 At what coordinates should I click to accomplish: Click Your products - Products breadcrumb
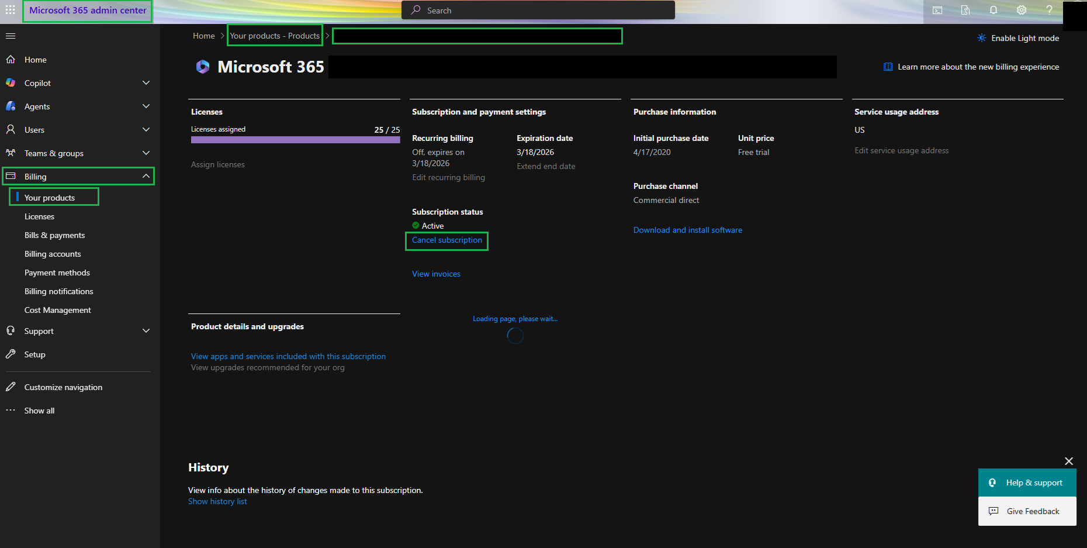pos(275,36)
